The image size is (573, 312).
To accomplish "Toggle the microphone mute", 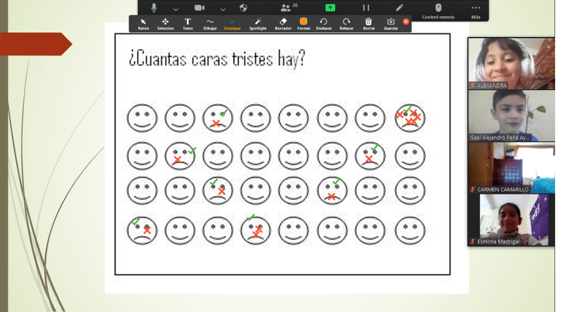I will pos(154,8).
